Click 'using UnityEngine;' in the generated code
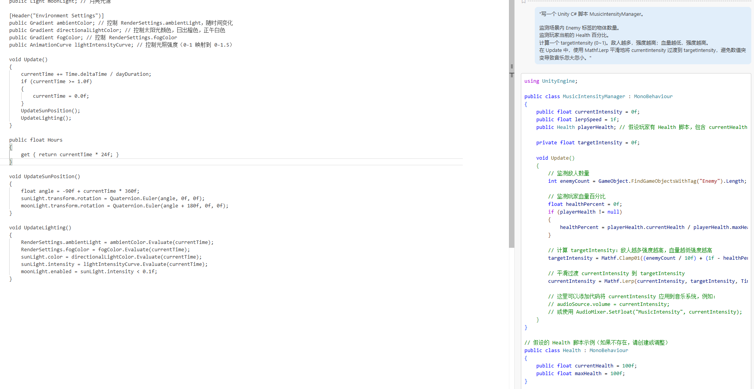 [551, 81]
